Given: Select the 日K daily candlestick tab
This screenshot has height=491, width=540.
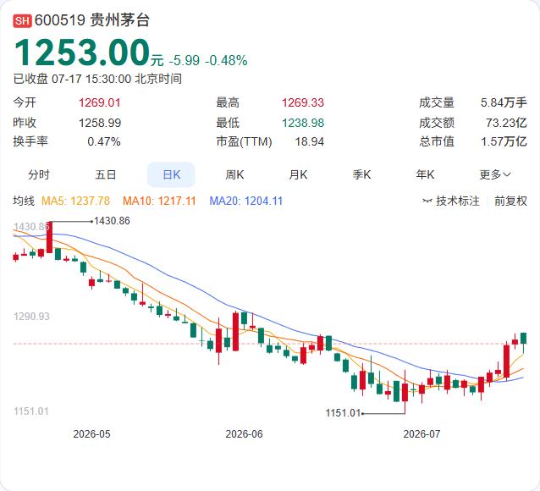Looking at the screenshot, I should [171, 174].
